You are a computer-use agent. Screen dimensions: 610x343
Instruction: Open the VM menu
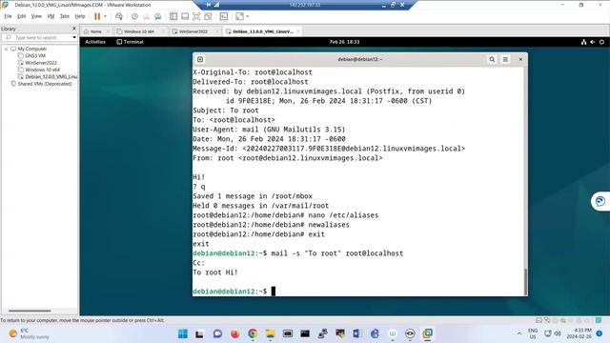(51, 16)
